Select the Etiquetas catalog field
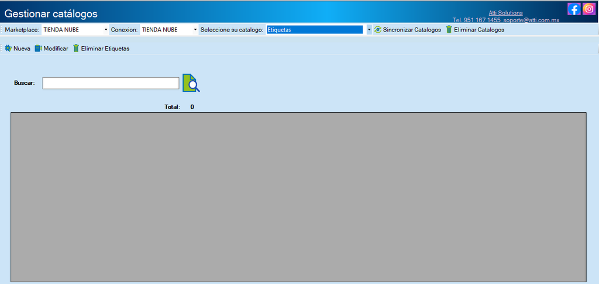 click(x=314, y=29)
